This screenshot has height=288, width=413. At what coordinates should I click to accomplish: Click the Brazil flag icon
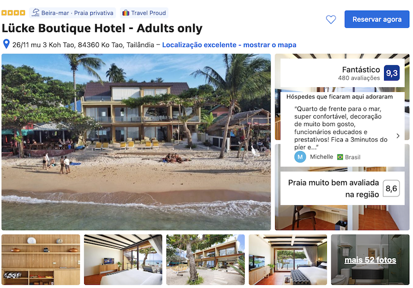(340, 157)
